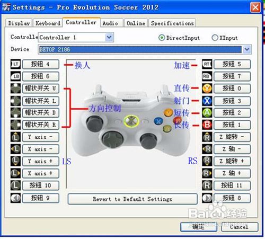Click the Y axis + mapping button
Screen dimensions: 265x239
pyautogui.click(x=41, y=161)
